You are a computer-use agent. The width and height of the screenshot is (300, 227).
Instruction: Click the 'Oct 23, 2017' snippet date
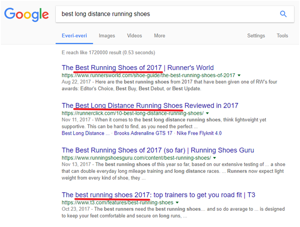(x=75, y=209)
